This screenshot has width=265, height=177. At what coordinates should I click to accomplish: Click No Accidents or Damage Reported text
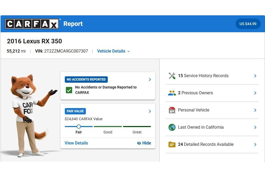click(106, 90)
